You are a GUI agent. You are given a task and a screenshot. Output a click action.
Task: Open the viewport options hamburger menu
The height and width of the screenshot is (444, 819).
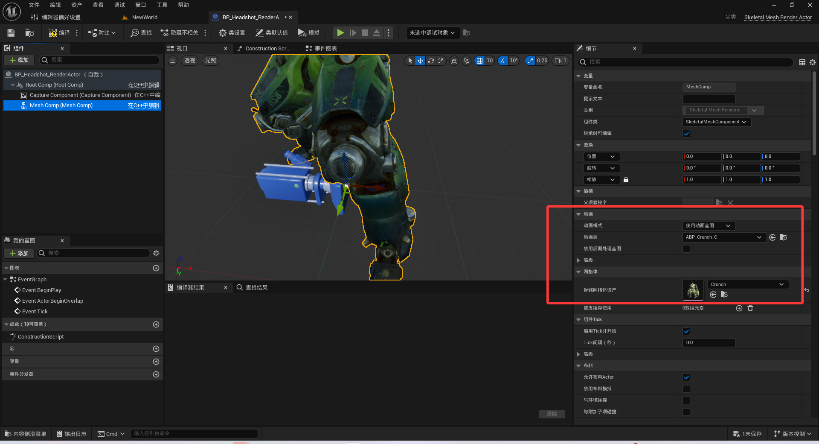coord(172,61)
